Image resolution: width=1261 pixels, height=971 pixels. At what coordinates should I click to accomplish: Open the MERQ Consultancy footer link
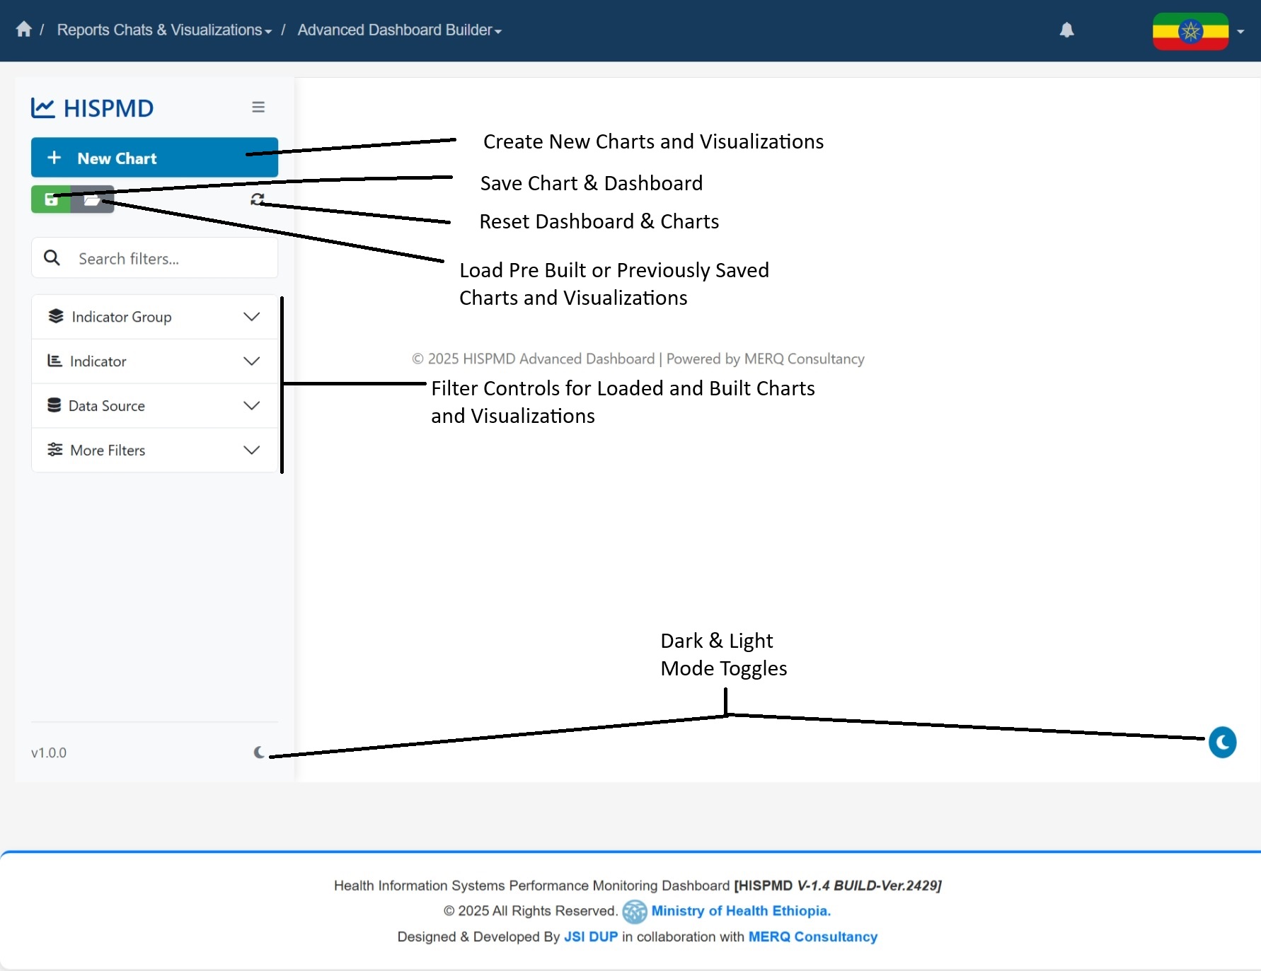[812, 936]
